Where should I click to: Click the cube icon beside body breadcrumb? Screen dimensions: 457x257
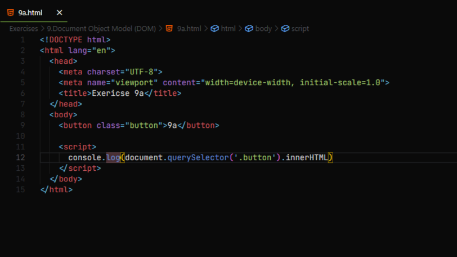coord(249,29)
